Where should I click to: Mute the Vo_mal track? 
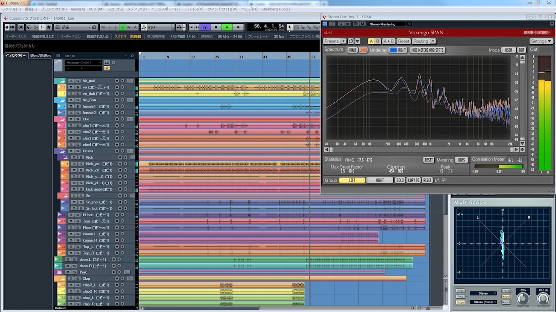point(71,81)
